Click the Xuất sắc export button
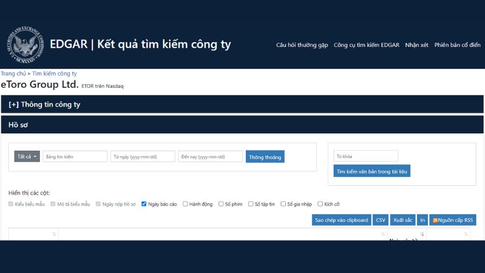The width and height of the screenshot is (485, 273). pyautogui.click(x=403, y=220)
